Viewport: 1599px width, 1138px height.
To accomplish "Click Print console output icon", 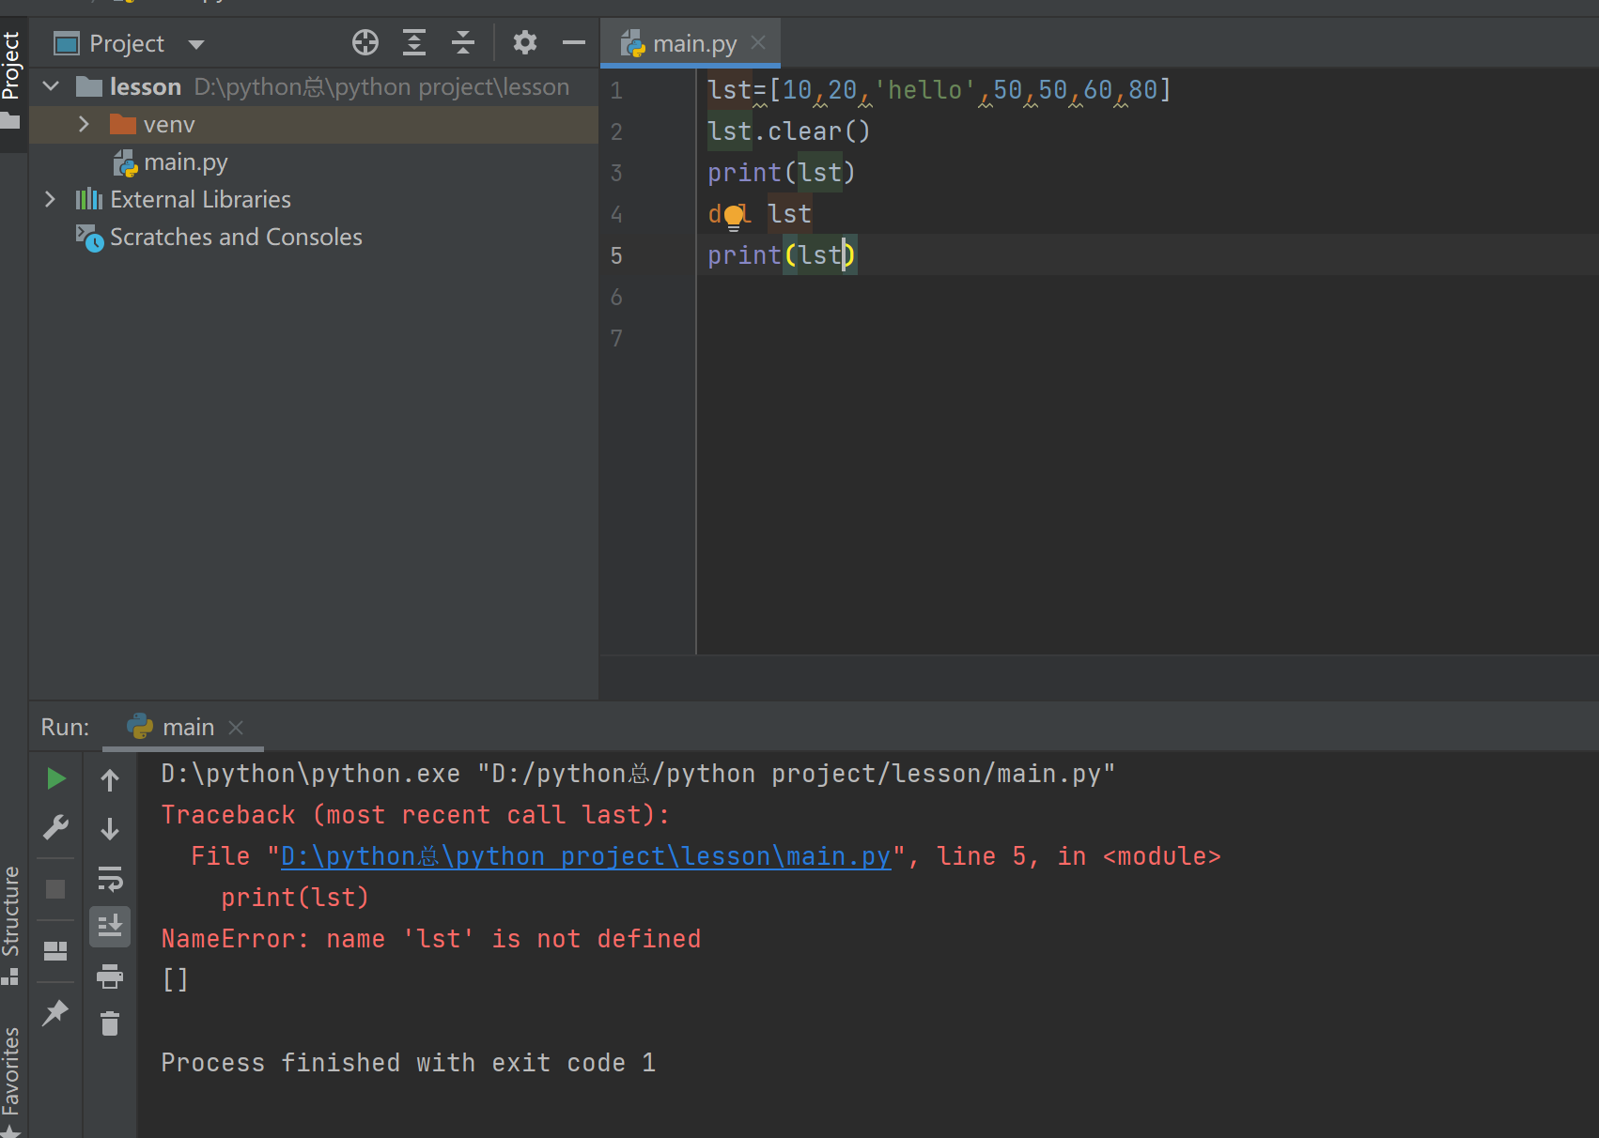I will point(110,977).
